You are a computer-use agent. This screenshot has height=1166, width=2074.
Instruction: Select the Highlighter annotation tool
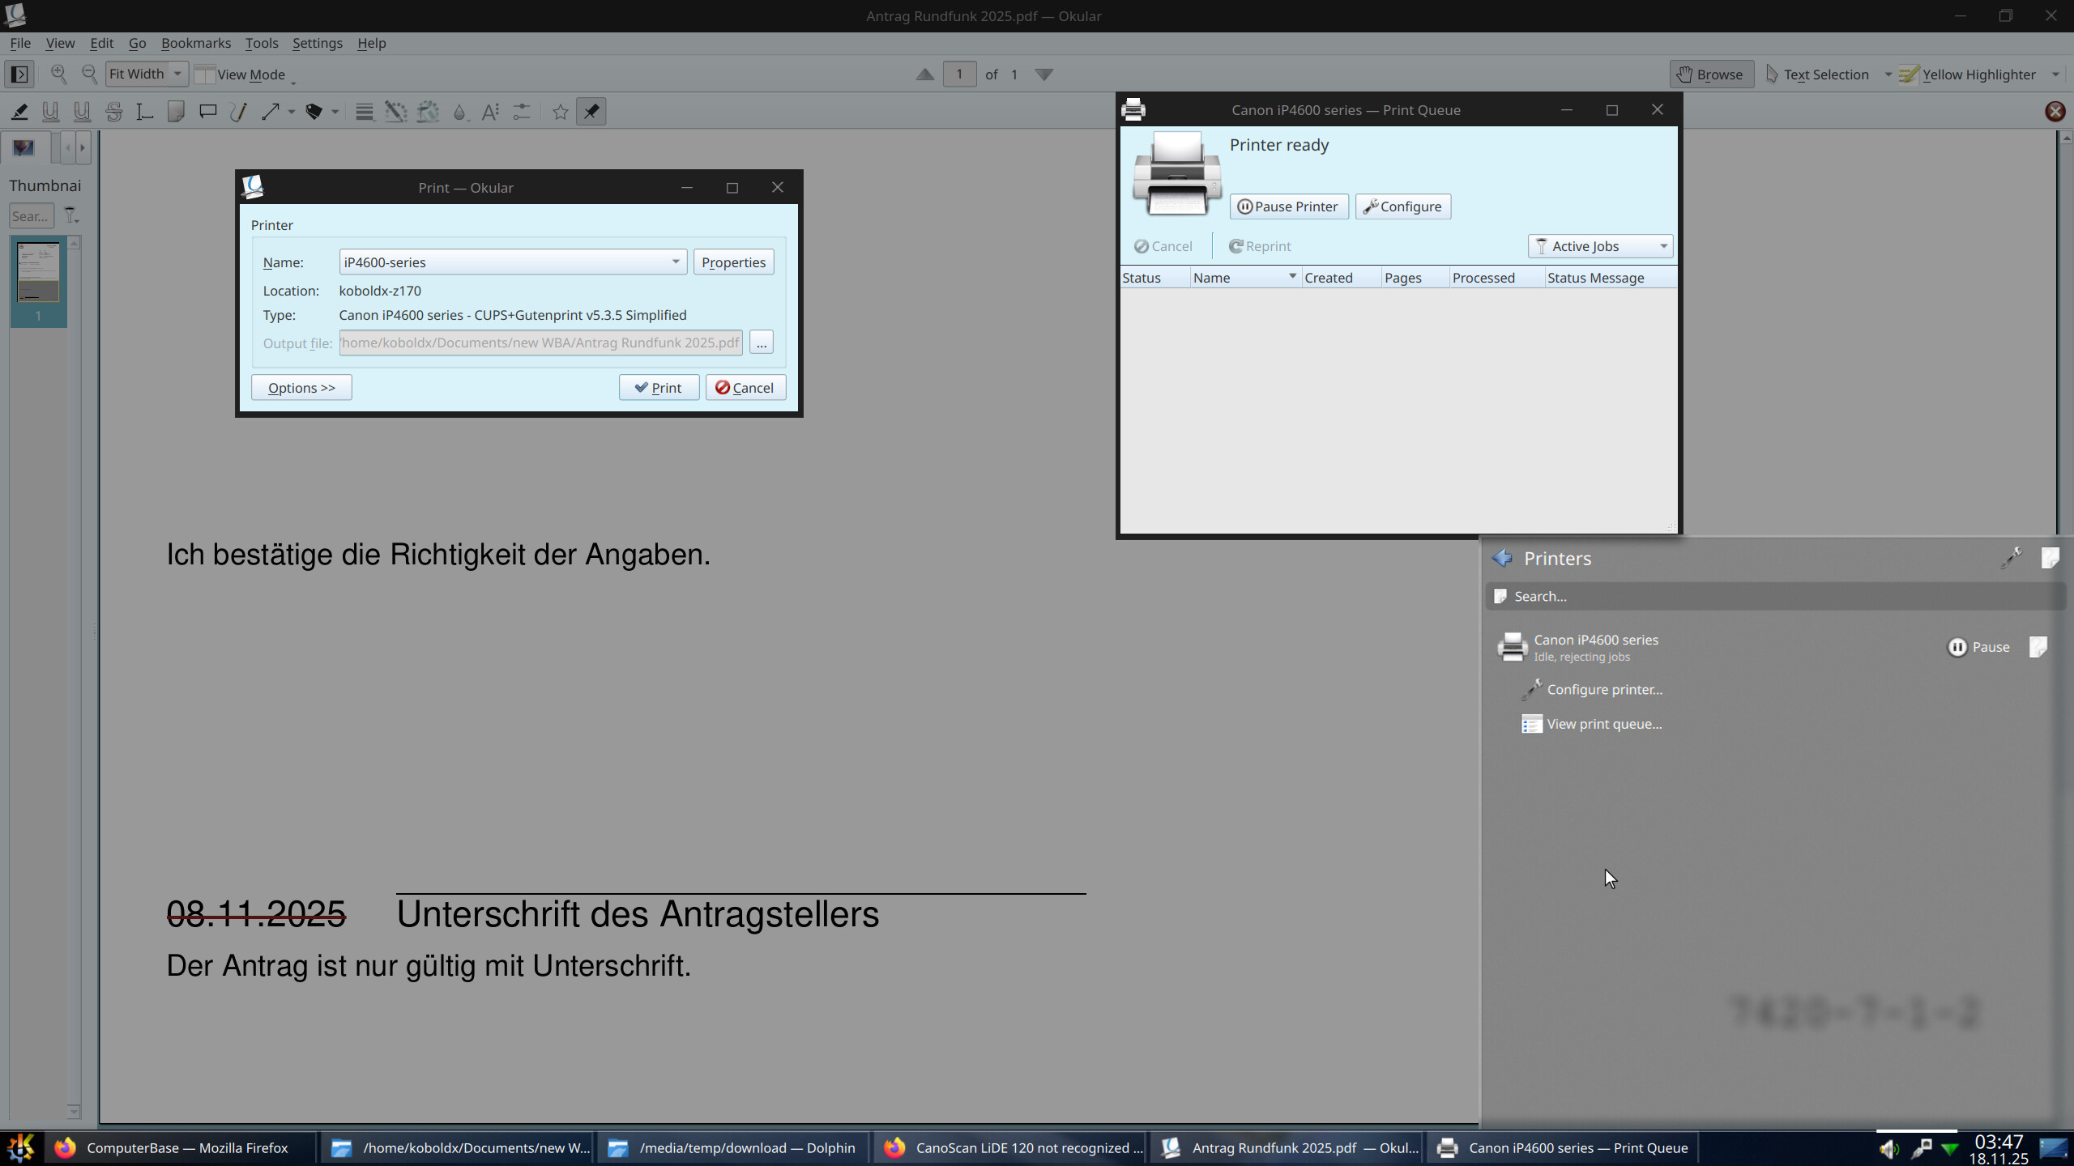pos(19,112)
